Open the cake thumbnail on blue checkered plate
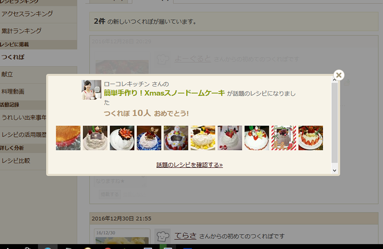The image size is (383, 249). point(149,138)
